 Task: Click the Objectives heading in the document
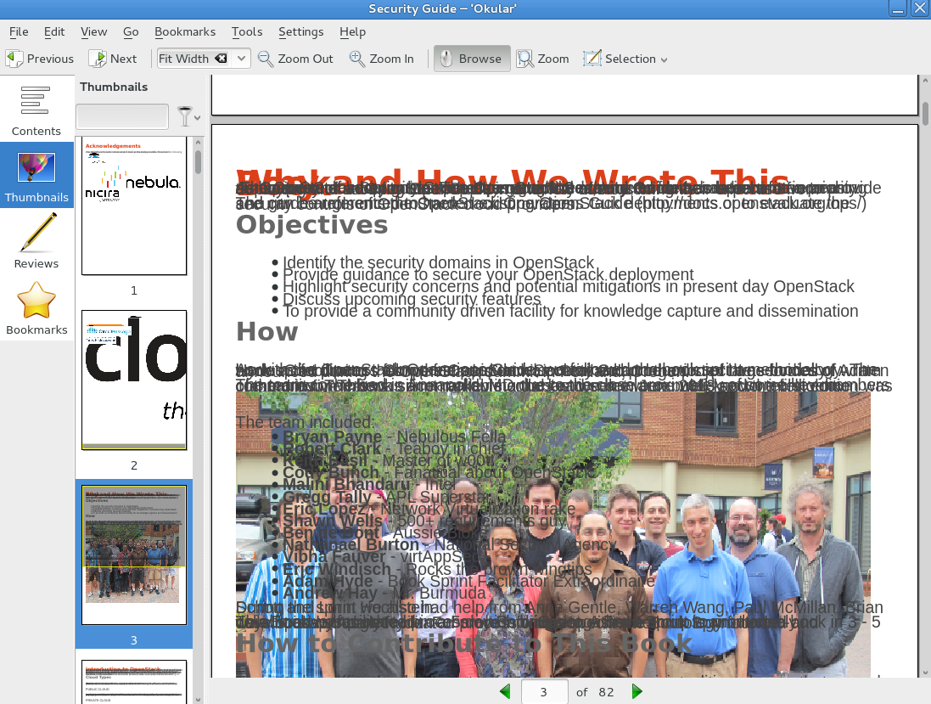(x=311, y=225)
